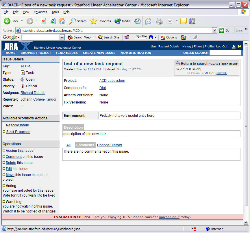Viewport: 250px width, 233px height.
Task: Click the Google toolbar News icon
Action: [x=127, y=37]
